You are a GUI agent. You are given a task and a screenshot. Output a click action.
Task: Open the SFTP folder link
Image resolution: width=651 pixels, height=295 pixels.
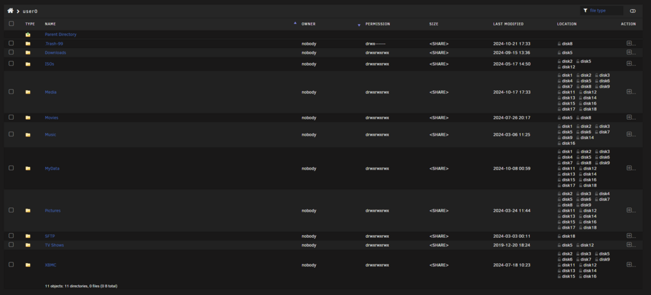pyautogui.click(x=50, y=236)
